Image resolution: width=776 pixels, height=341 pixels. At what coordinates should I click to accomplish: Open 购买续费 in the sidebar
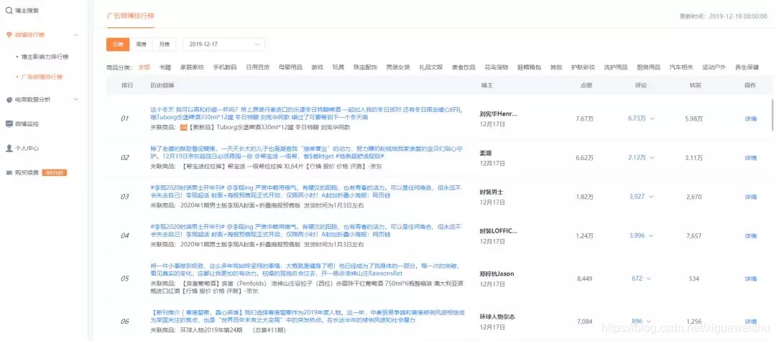coord(27,173)
